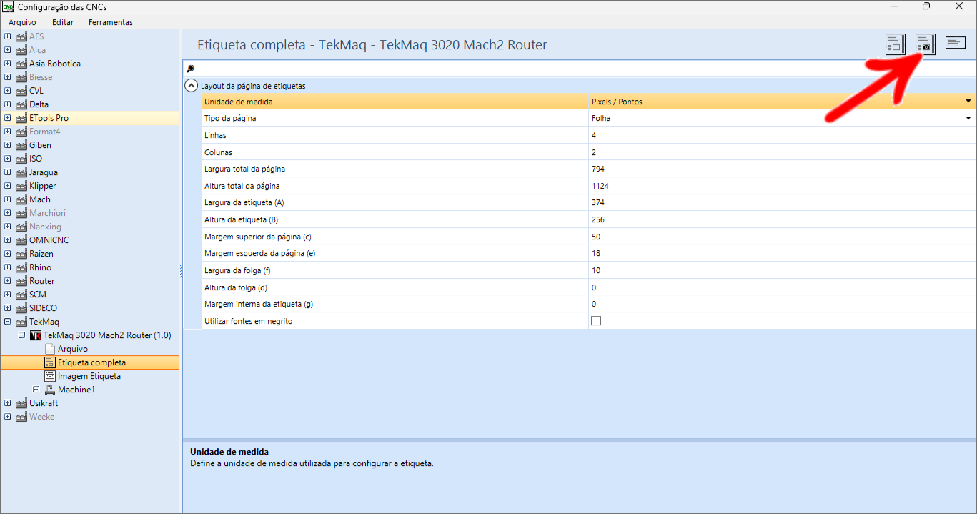Image resolution: width=977 pixels, height=514 pixels.
Task: Collapse Layout da página de etiquetas section
Action: [x=191, y=86]
